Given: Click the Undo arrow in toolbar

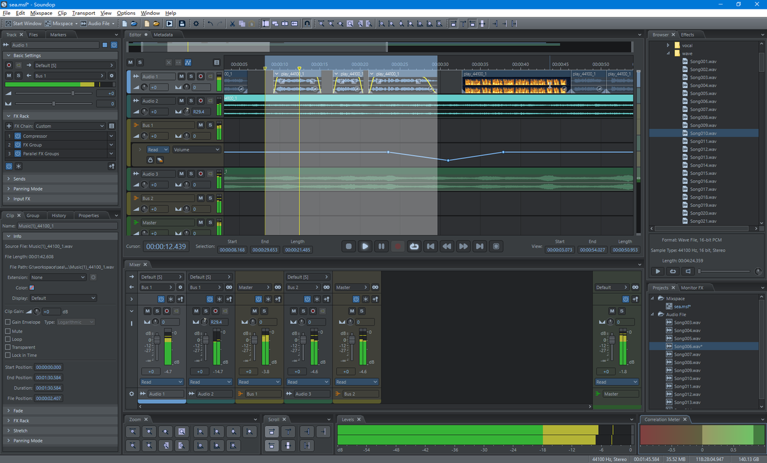Looking at the screenshot, I should coord(210,24).
